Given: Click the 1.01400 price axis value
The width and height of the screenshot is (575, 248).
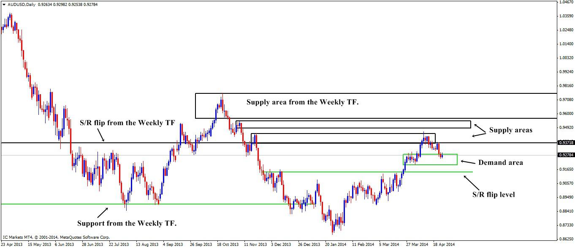Looking at the screenshot, I should pos(566,44).
